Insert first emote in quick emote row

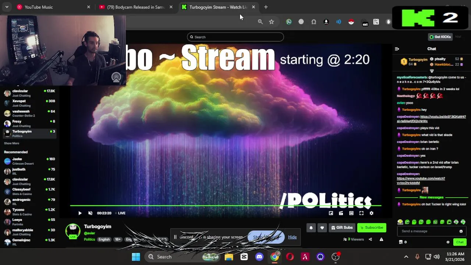pyautogui.click(x=400, y=222)
